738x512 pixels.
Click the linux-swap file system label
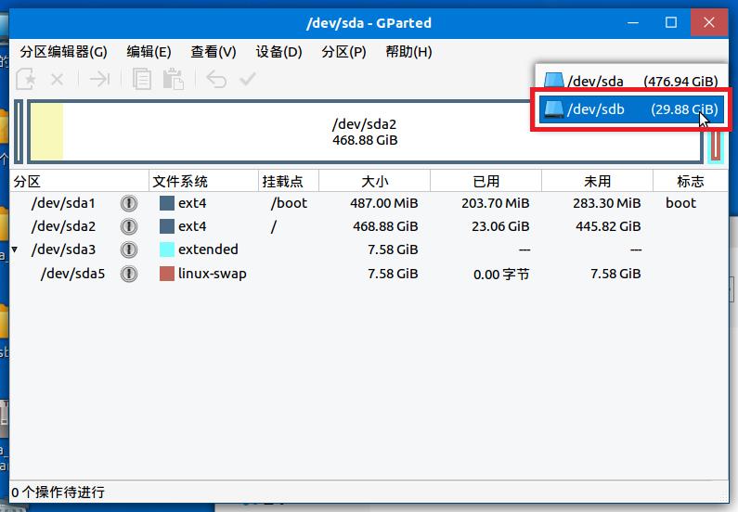tap(213, 274)
